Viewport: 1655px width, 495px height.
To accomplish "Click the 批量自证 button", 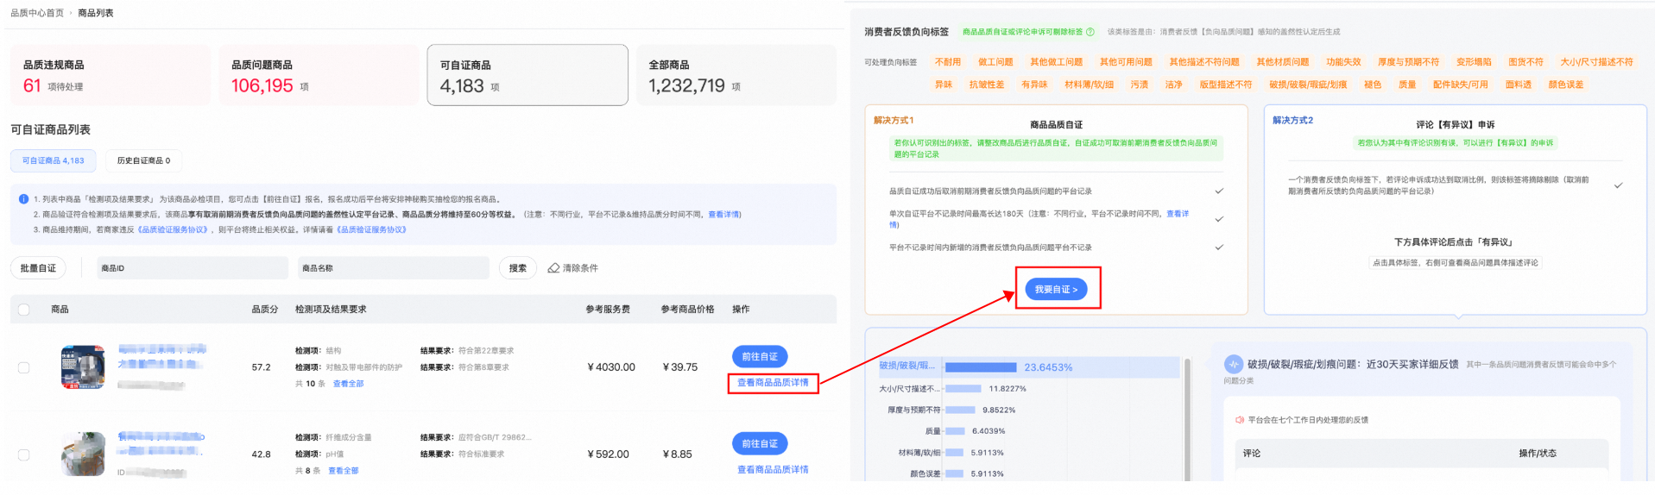I will coord(38,268).
